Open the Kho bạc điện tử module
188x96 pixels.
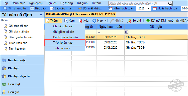click(x=22, y=76)
